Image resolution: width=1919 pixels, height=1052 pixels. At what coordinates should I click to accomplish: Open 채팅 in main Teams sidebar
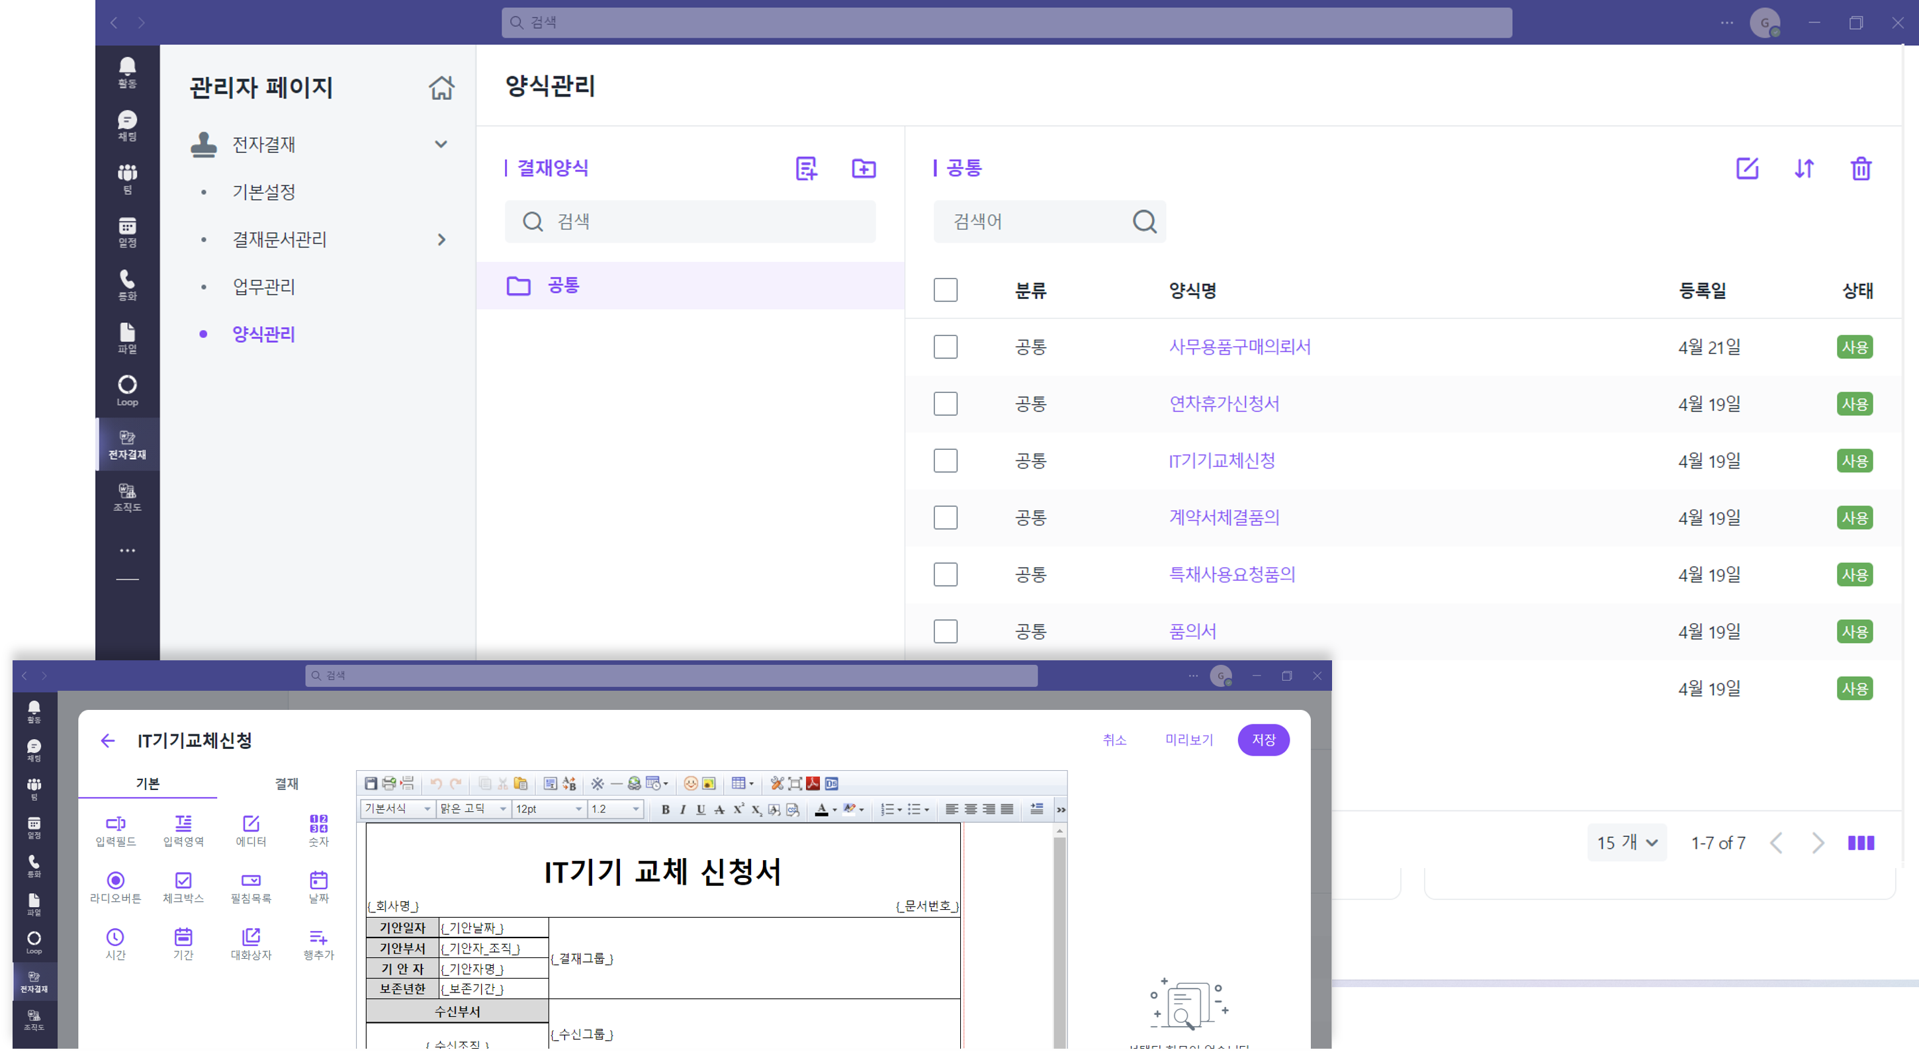(x=128, y=126)
